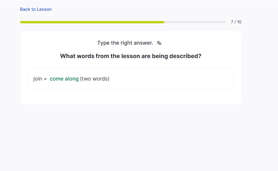The width and height of the screenshot is (278, 171).
Task: Click the number 10 in the counter
Action: (239, 22)
